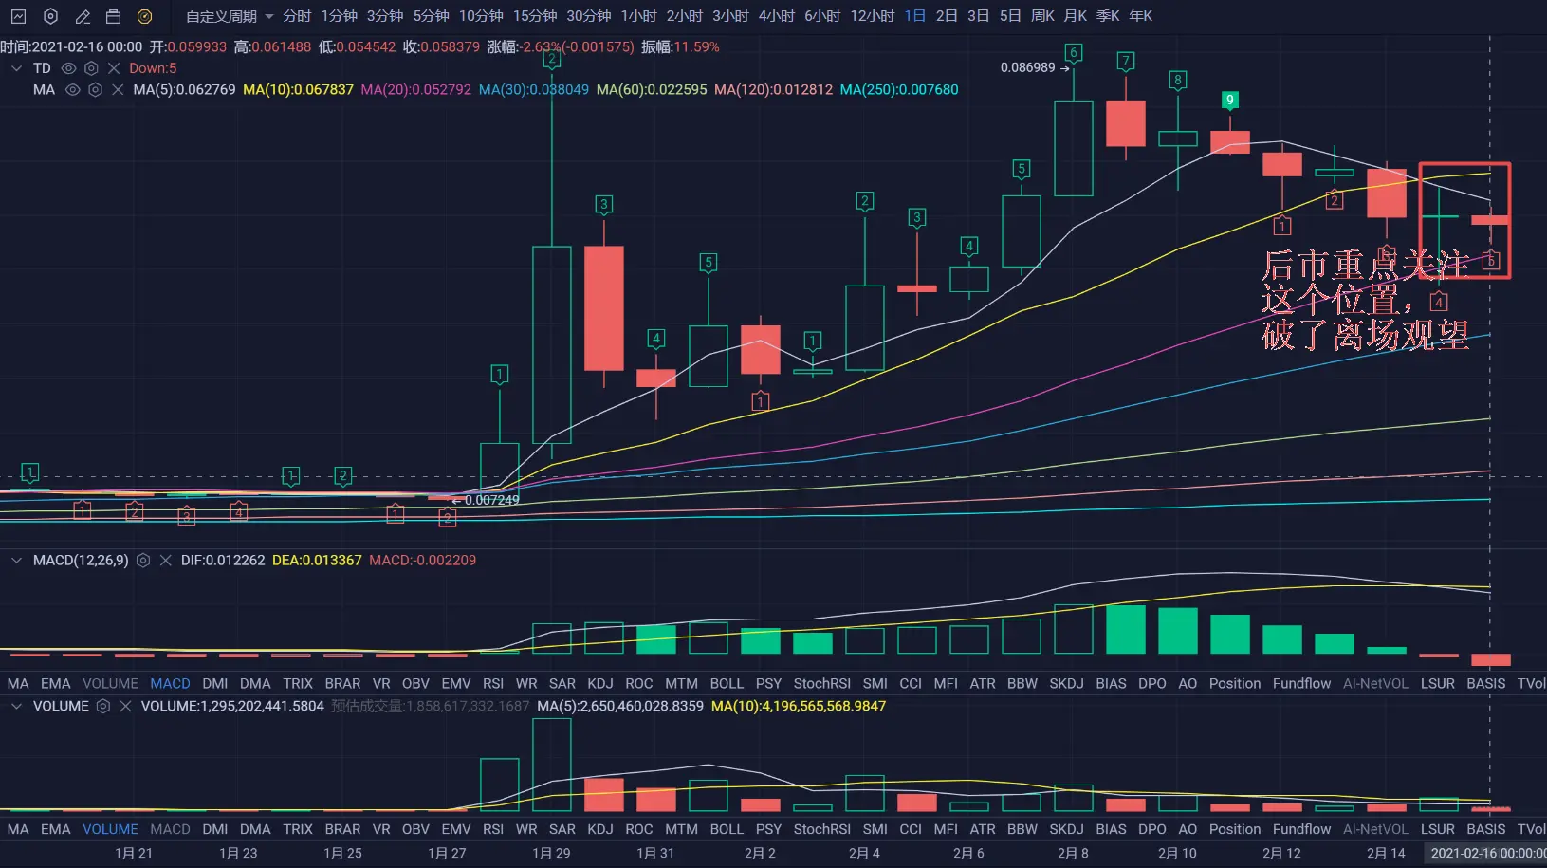Toggle visibility eye of TD indicator
Viewport: 1547px width, 868px height.
pyautogui.click(x=68, y=68)
